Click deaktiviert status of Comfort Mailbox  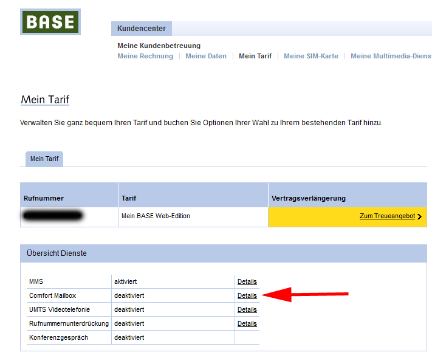point(129,296)
